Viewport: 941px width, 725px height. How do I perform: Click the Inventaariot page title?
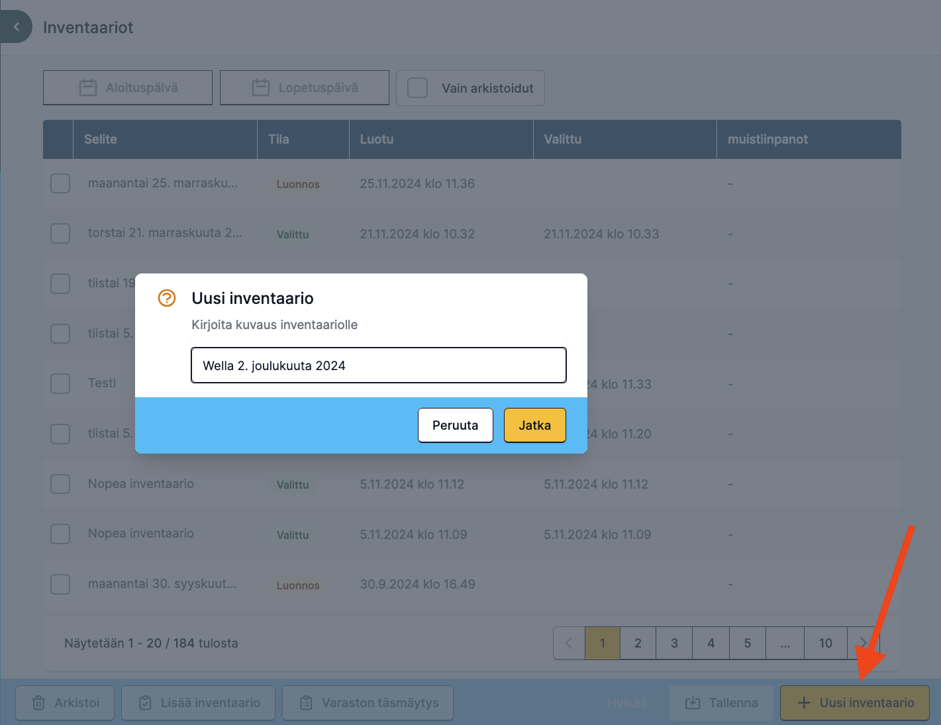click(88, 27)
